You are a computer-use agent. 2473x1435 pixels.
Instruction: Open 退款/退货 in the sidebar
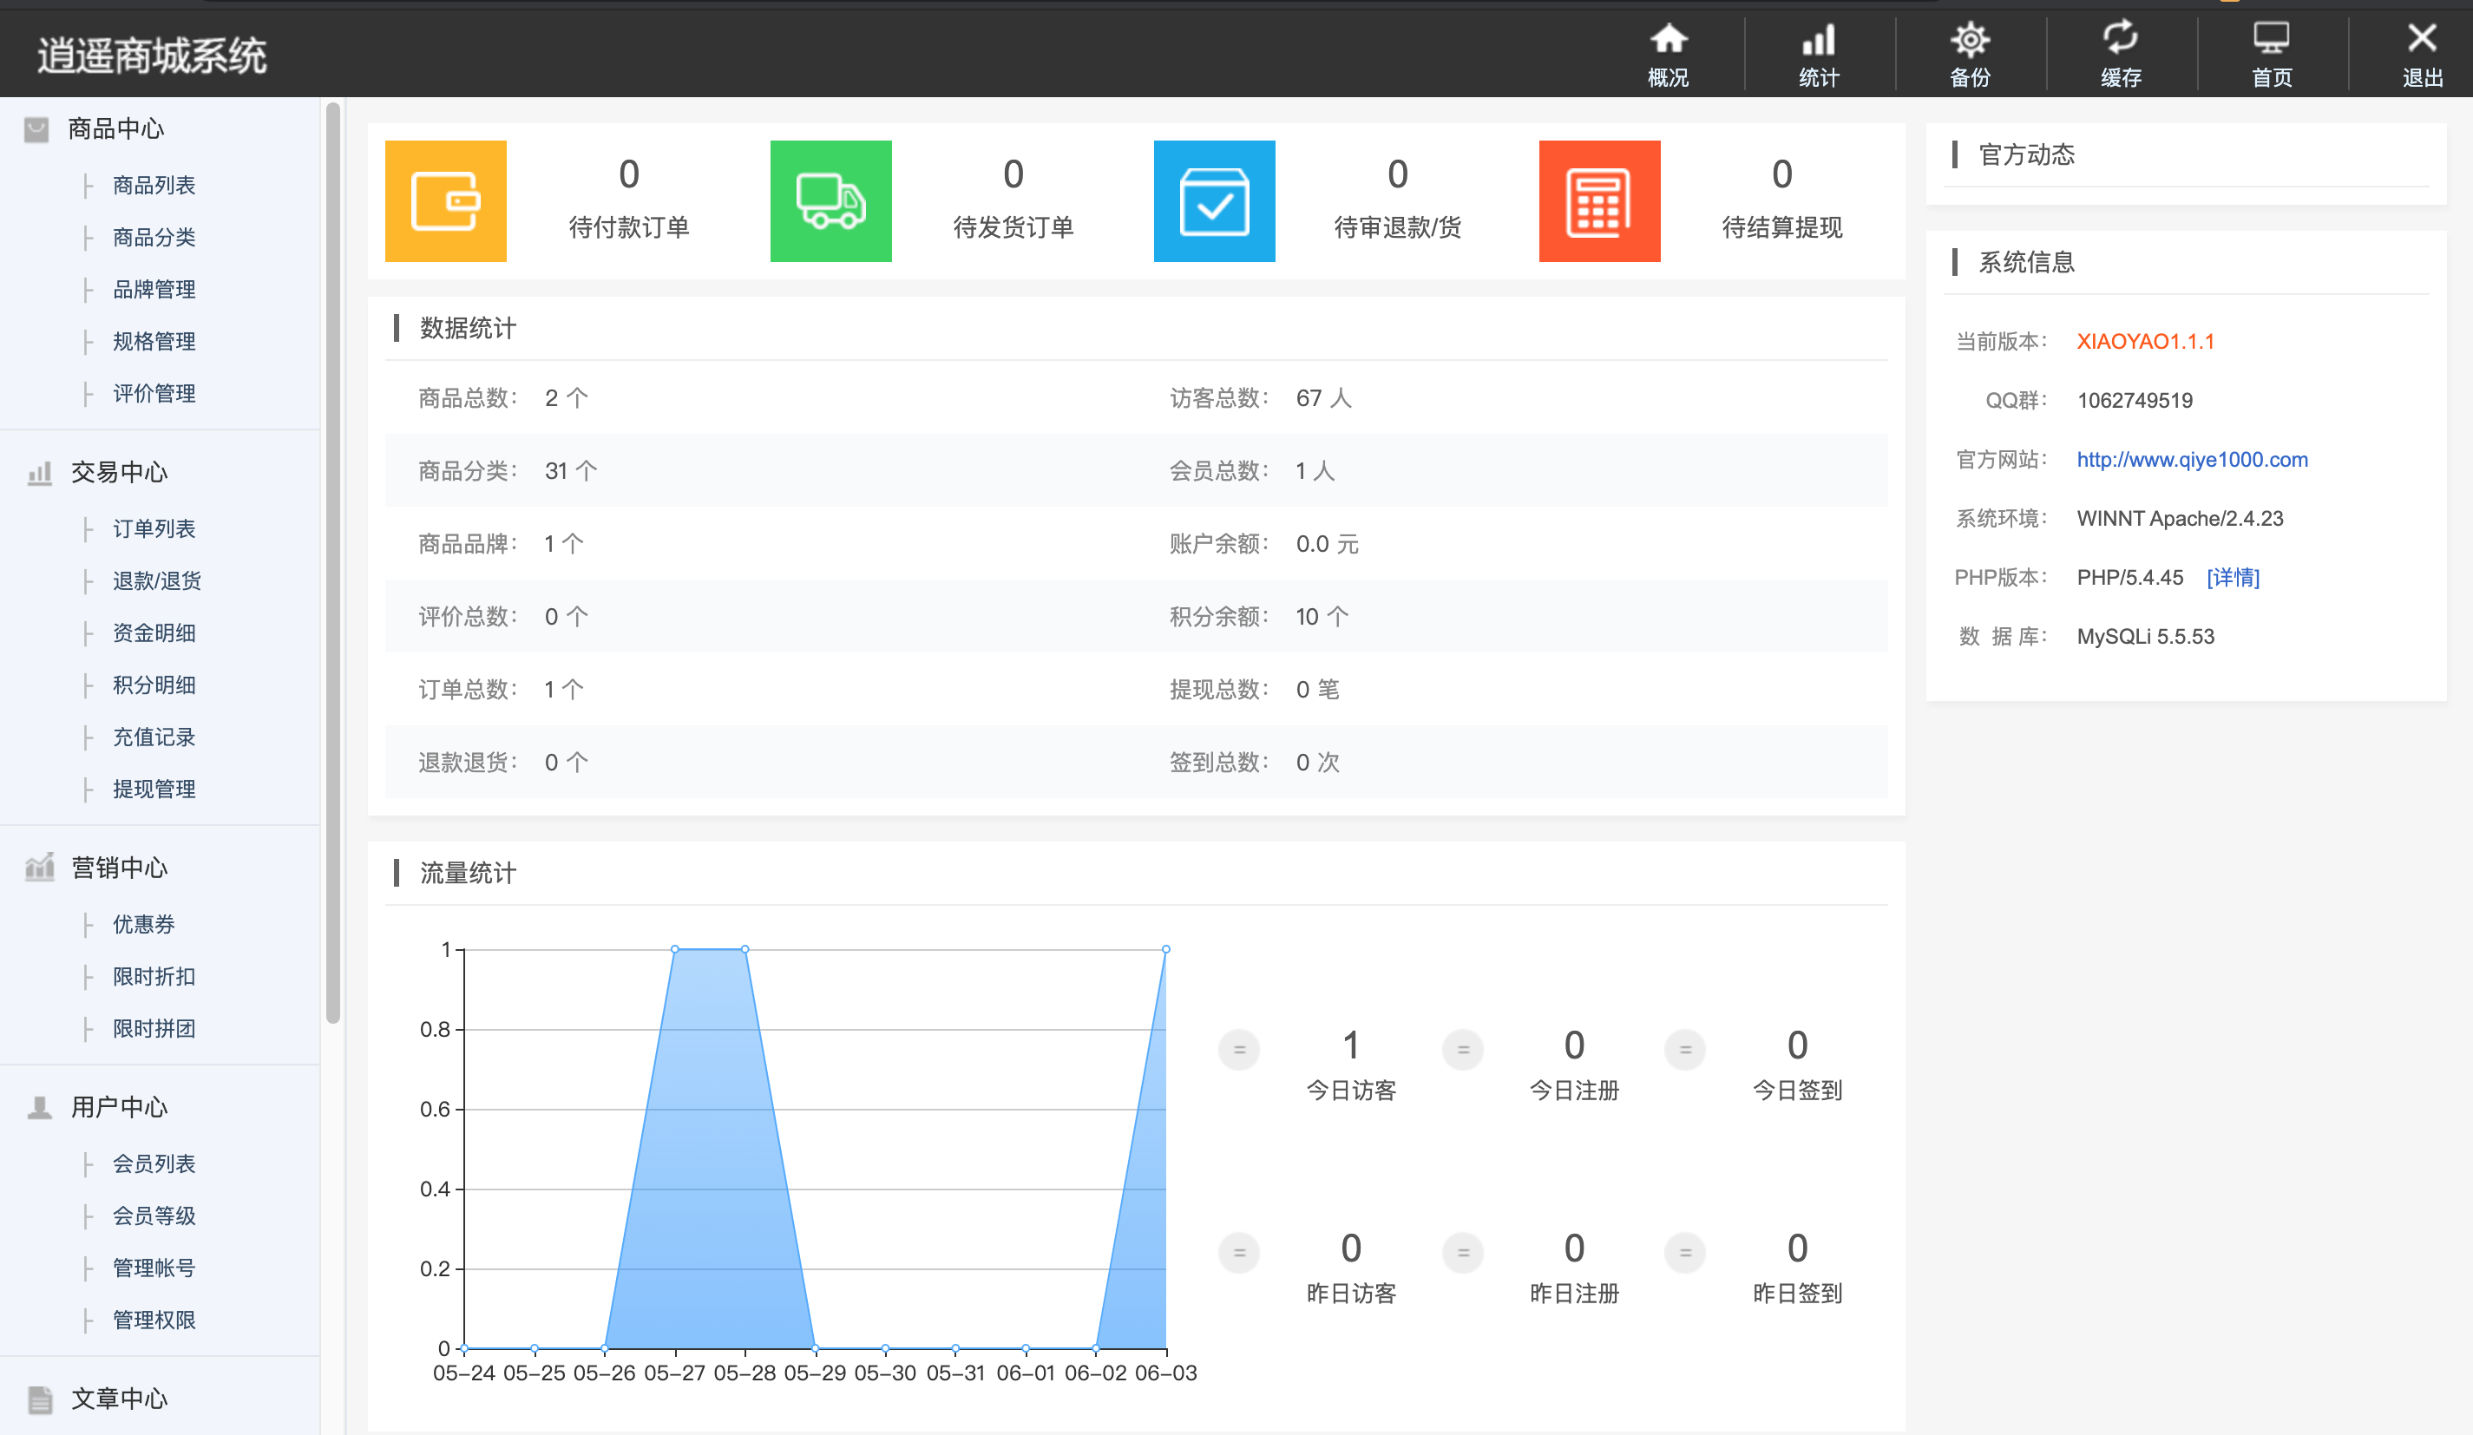tap(157, 581)
